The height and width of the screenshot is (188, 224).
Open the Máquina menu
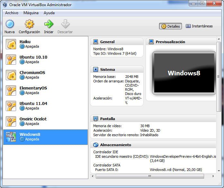pyautogui.click(x=31, y=13)
